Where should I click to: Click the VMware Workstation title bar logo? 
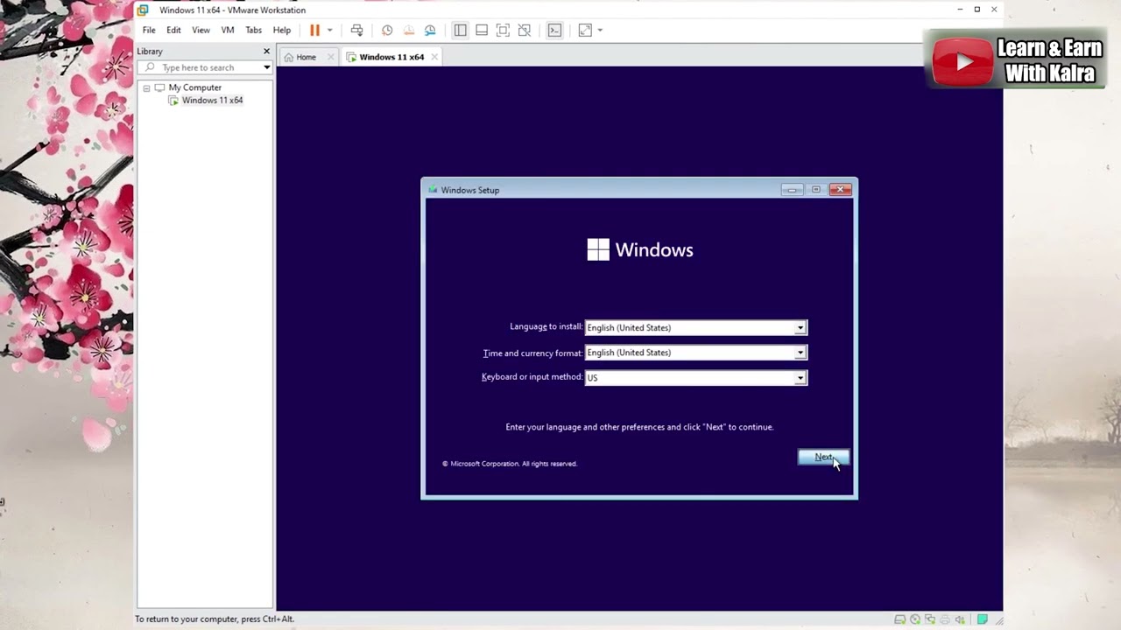point(143,10)
